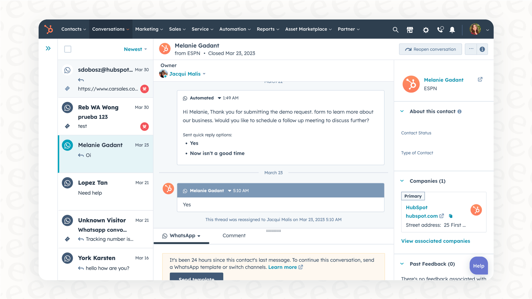Collapse the inbox with the double-chevron icon
Image resolution: width=532 pixels, height=299 pixels.
click(48, 48)
